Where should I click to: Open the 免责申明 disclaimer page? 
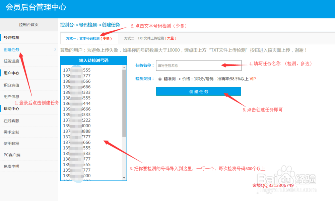(x=12, y=166)
